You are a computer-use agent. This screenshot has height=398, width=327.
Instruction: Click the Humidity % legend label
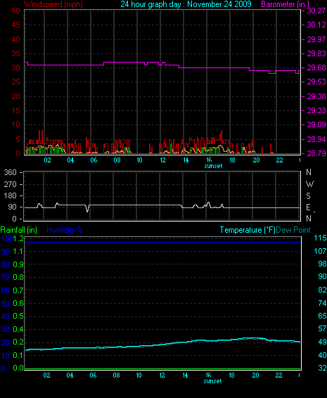65,230
